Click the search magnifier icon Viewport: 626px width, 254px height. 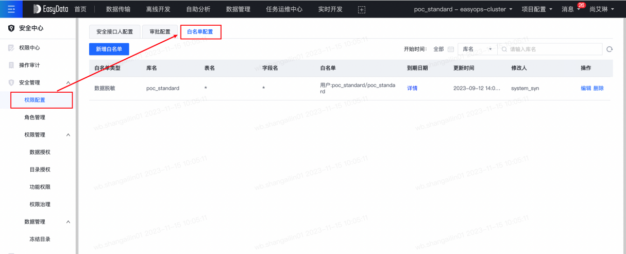pyautogui.click(x=504, y=49)
